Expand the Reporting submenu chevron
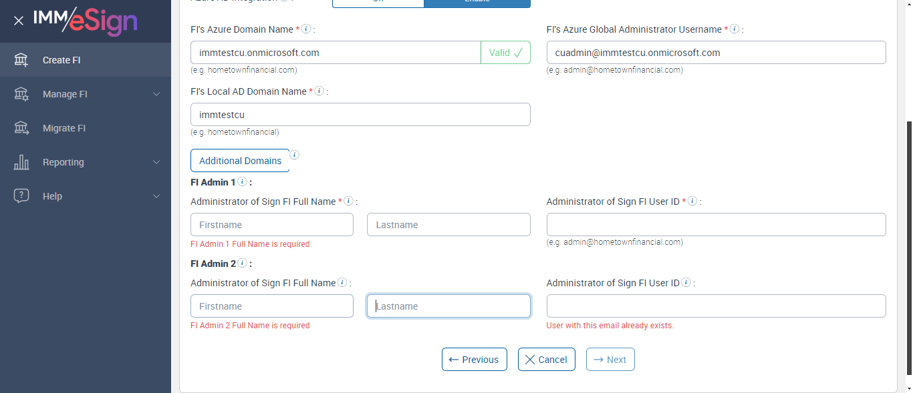 pos(156,162)
